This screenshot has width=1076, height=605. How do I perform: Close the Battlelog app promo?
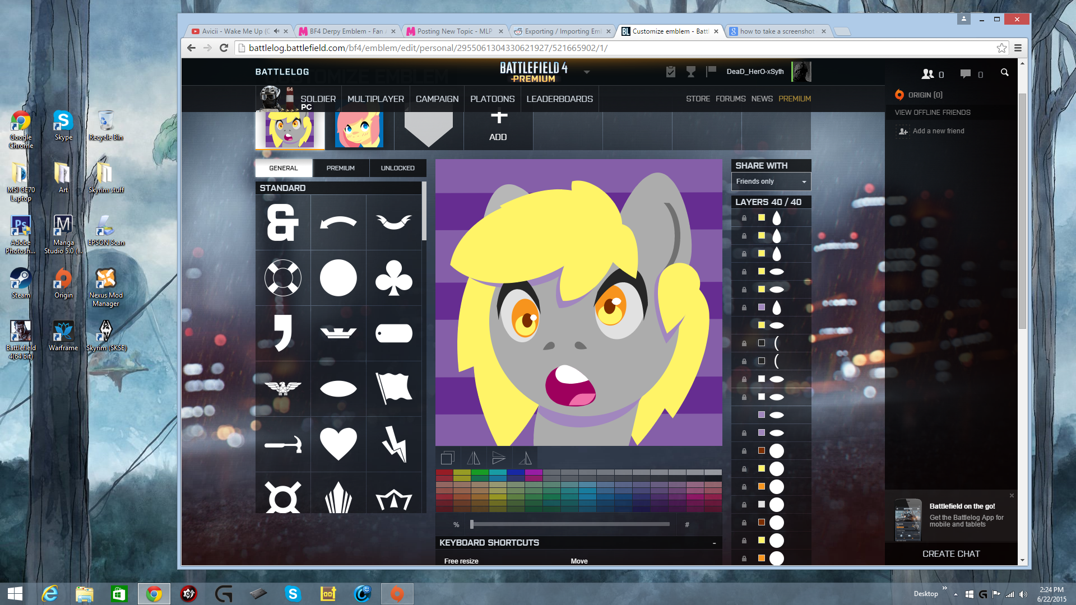[x=1012, y=495]
